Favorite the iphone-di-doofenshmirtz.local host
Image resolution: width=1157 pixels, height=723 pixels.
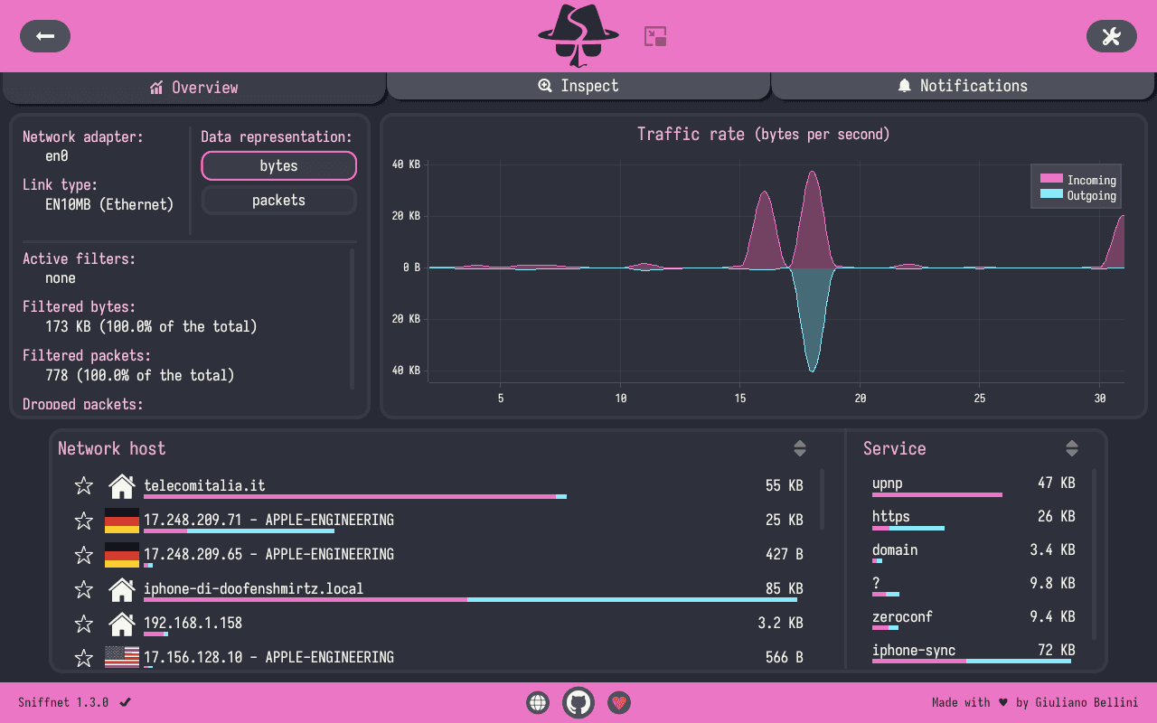coord(83,588)
